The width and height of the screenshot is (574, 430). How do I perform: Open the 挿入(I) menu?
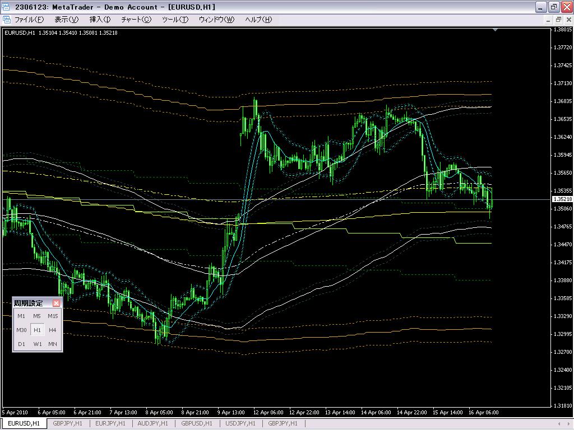click(100, 20)
